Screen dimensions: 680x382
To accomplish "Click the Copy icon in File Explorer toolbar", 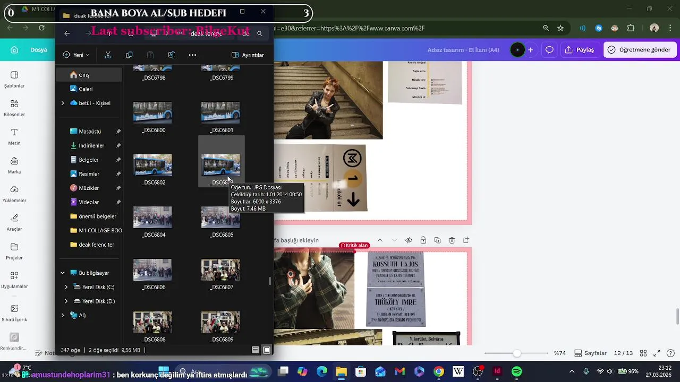I will pos(129,55).
